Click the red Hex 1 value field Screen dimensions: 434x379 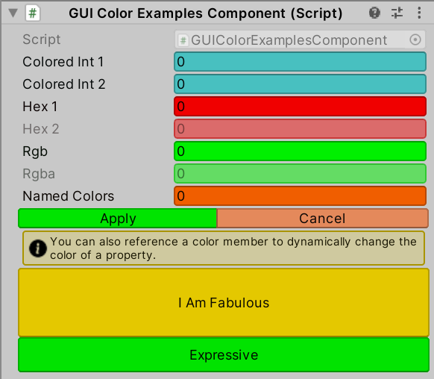300,107
